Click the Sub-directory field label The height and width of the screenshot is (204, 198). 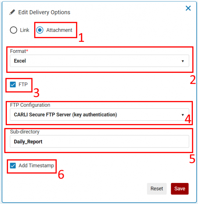pos(25,132)
